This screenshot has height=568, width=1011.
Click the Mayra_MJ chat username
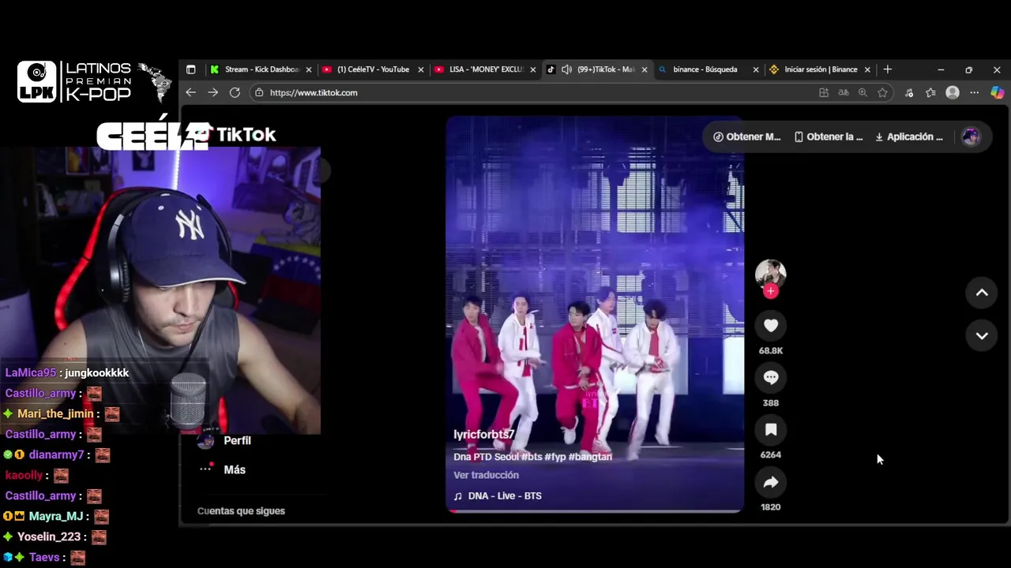point(56,516)
